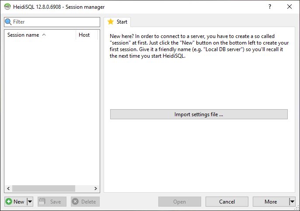
Task: Click the More button
Action: 271,201
